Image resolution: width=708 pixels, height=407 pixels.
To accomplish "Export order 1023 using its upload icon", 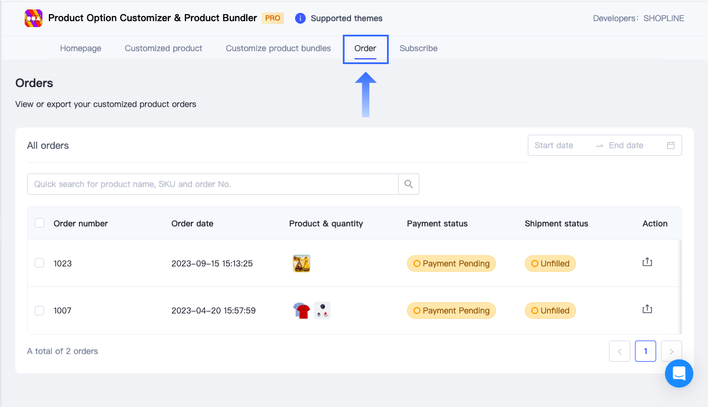I will 647,262.
